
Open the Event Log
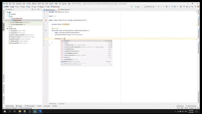click(x=180, y=106)
